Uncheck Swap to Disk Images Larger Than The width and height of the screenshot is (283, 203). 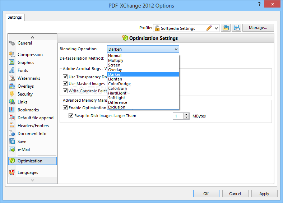tap(71, 116)
